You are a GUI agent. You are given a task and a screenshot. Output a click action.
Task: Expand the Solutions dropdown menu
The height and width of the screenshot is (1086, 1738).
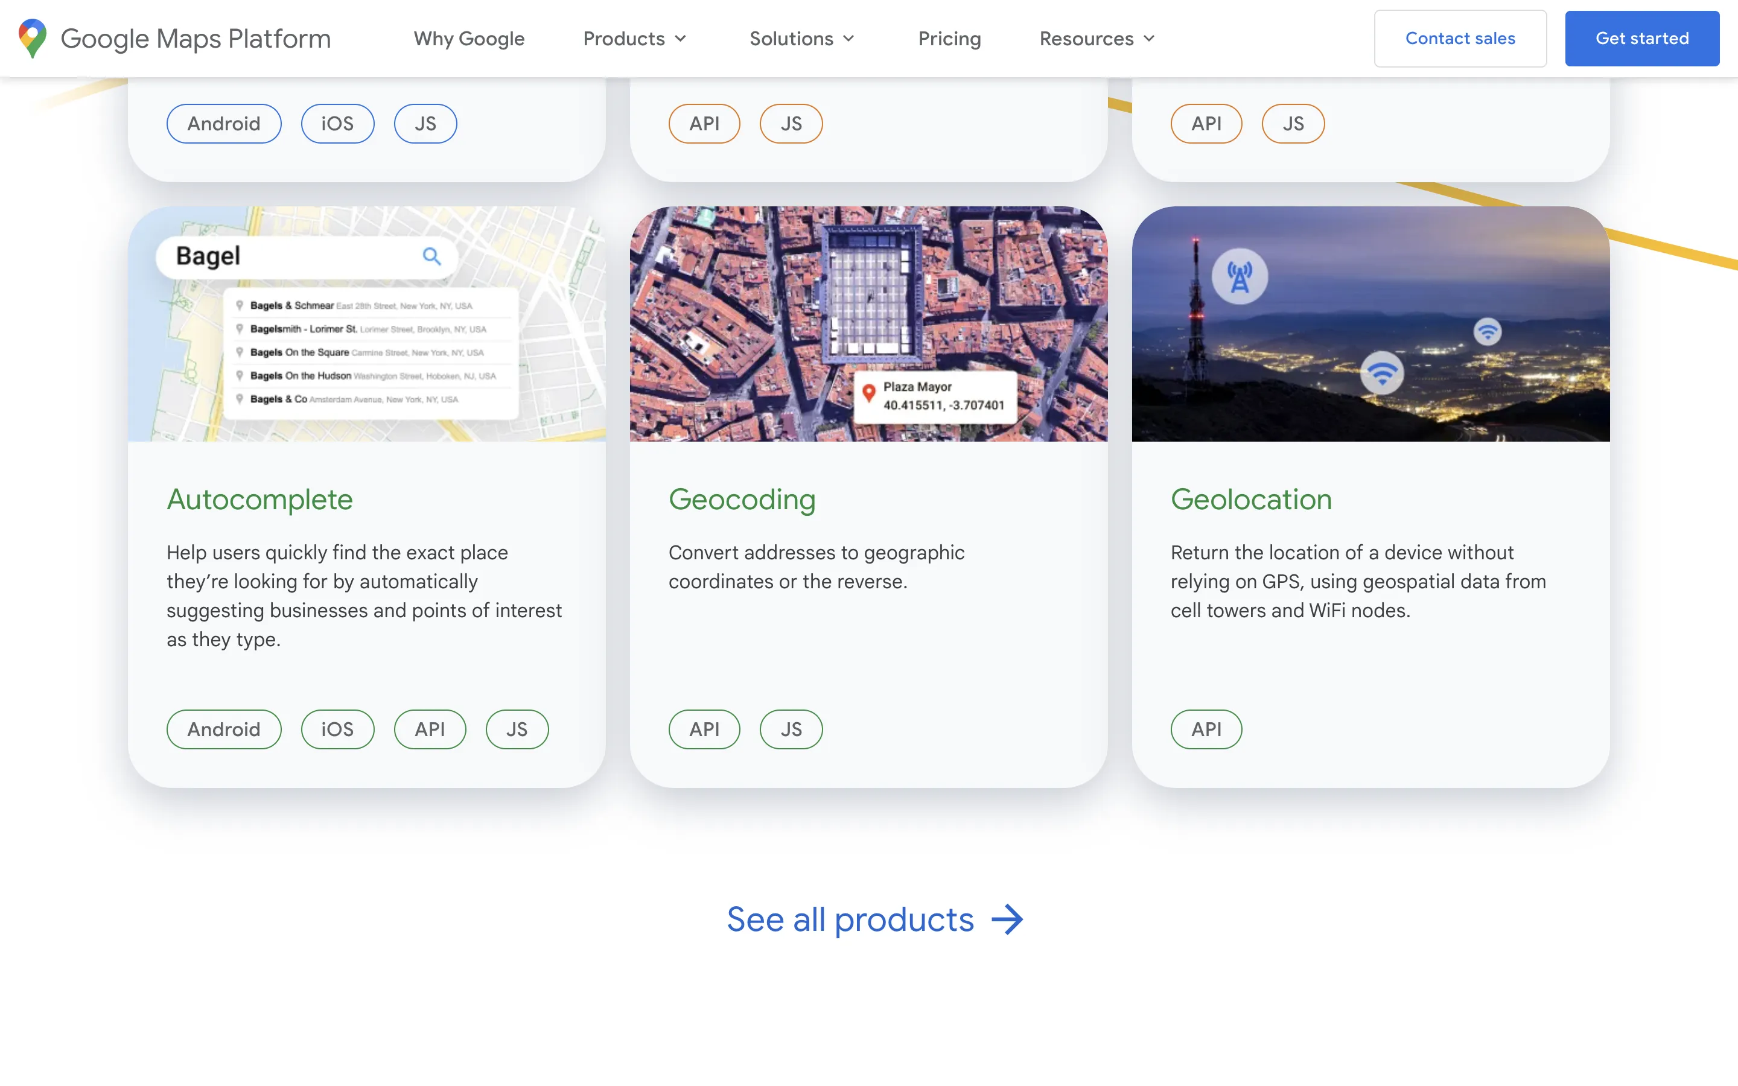pos(801,39)
